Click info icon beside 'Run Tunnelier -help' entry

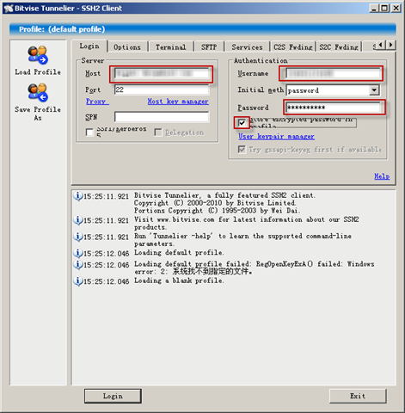click(x=78, y=237)
